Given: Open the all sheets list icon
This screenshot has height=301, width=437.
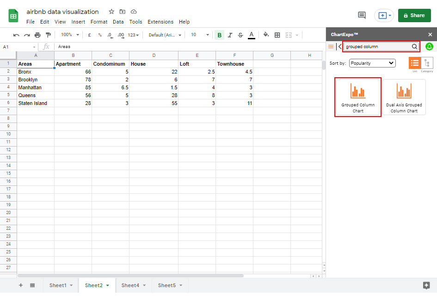Looking at the screenshot, I should (x=32, y=285).
